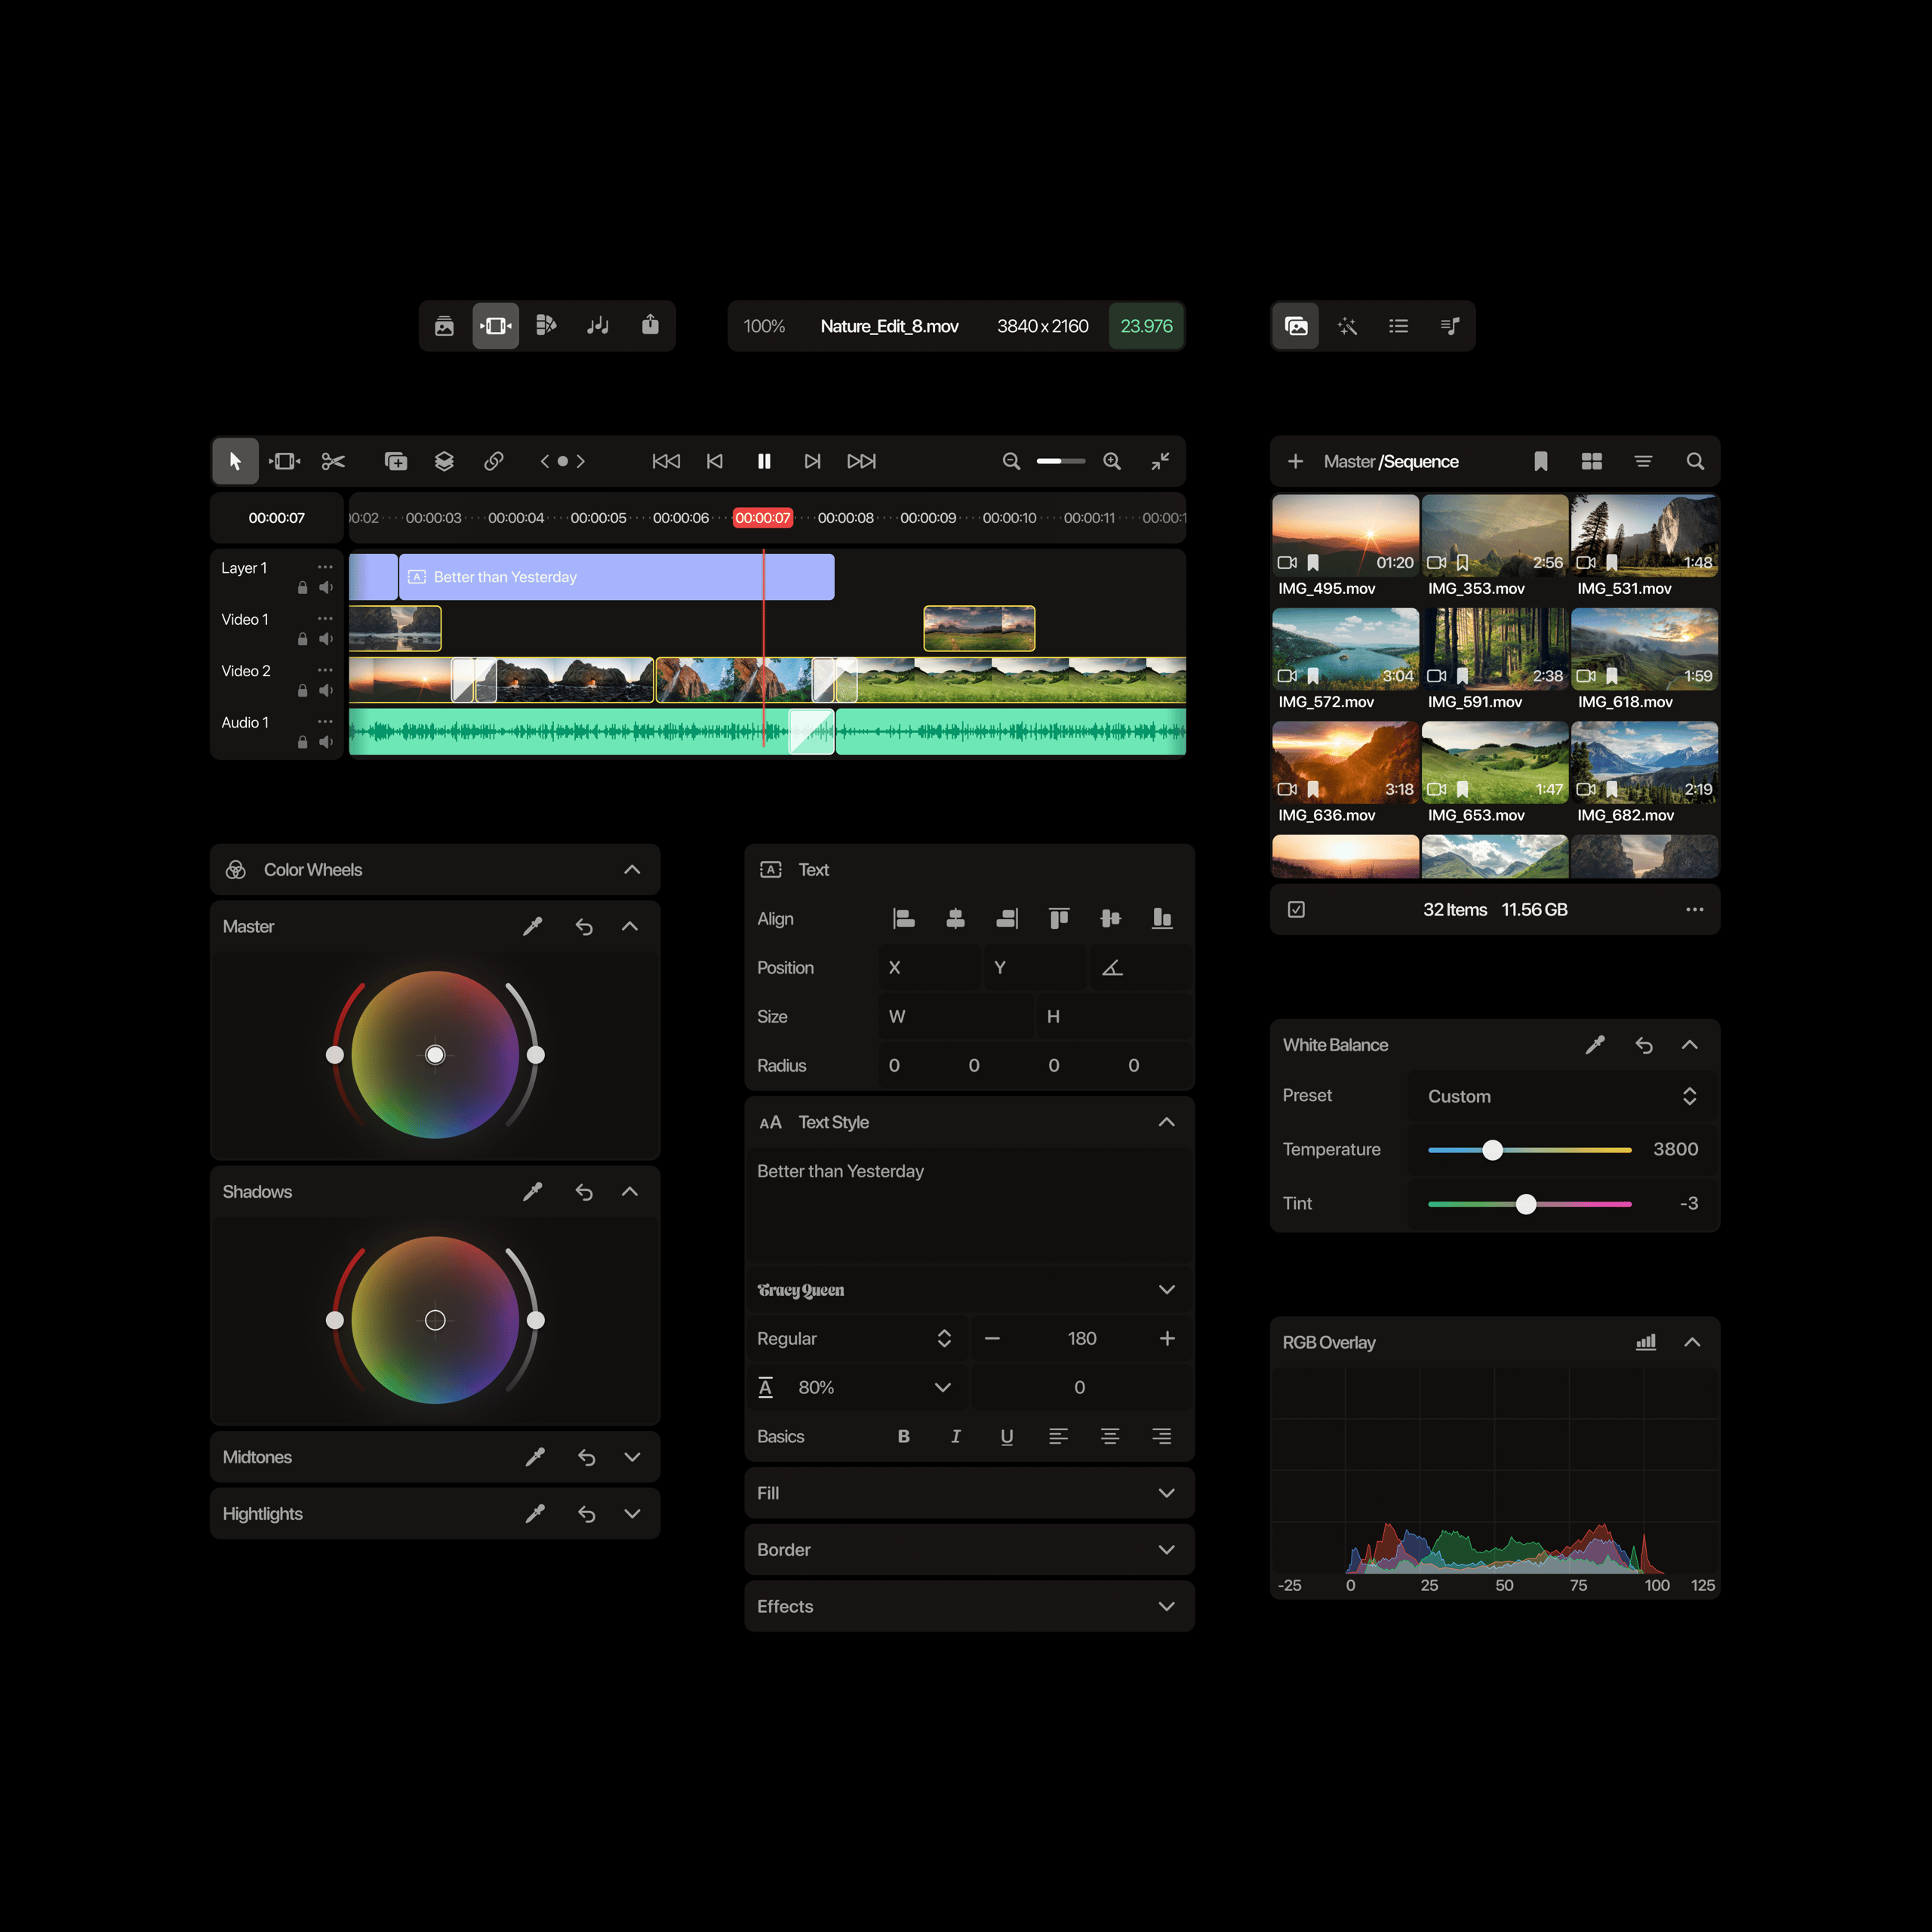Image resolution: width=1932 pixels, height=1932 pixels.
Task: Collapse the Color Wheels panel
Action: pyautogui.click(x=632, y=869)
